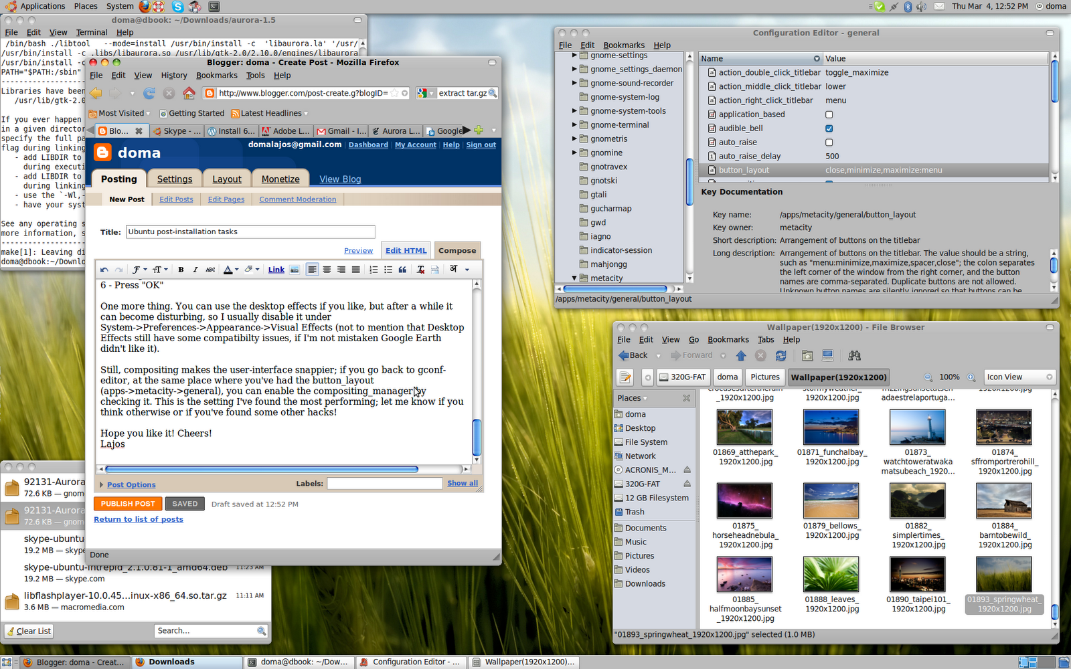Toggle the text-based location bar in File Browser
The height and width of the screenshot is (669, 1071).
[x=626, y=377]
